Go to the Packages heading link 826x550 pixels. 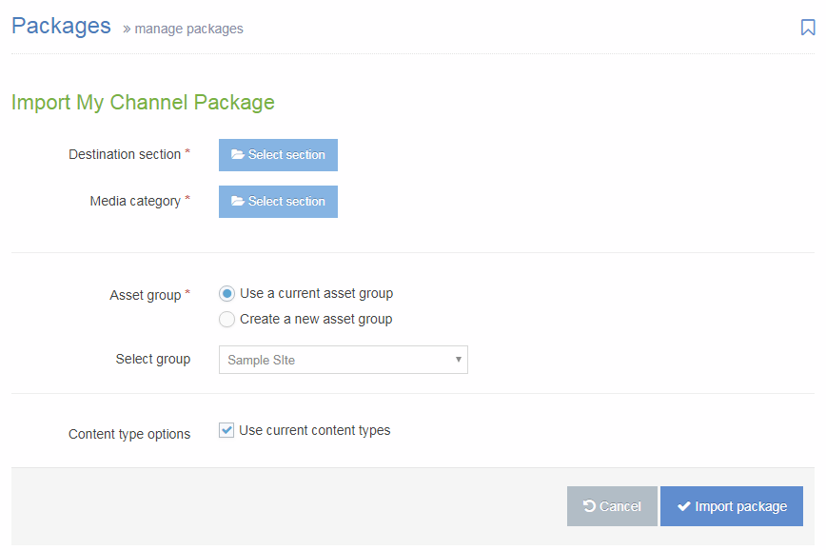(61, 26)
